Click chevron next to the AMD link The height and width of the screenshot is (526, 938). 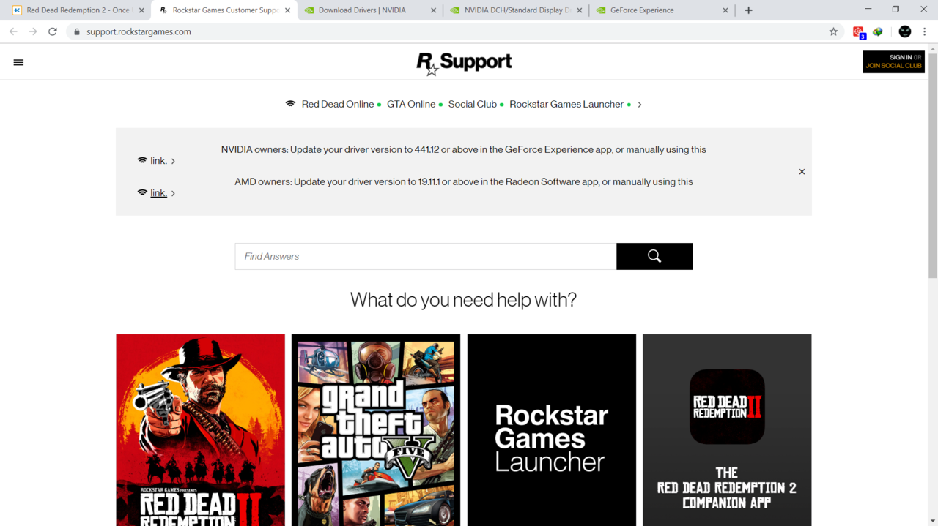coord(173,193)
